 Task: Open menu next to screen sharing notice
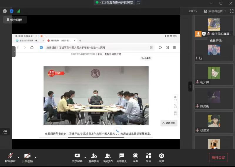coord(139,2)
